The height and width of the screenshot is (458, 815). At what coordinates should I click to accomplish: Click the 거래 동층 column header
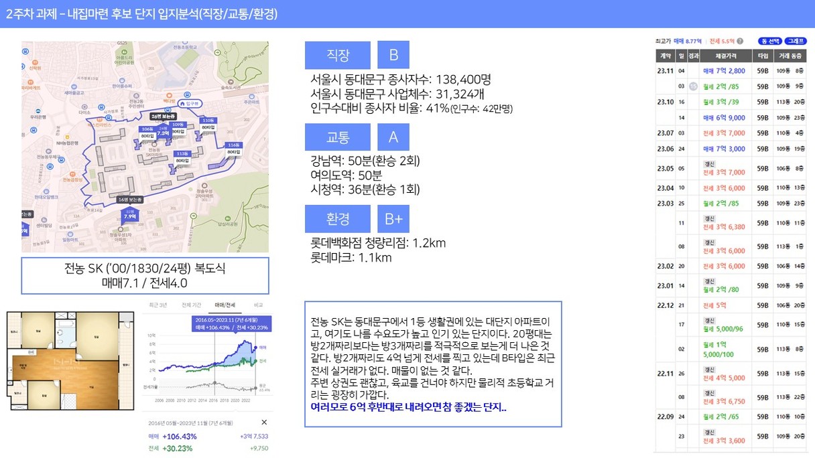(x=790, y=56)
